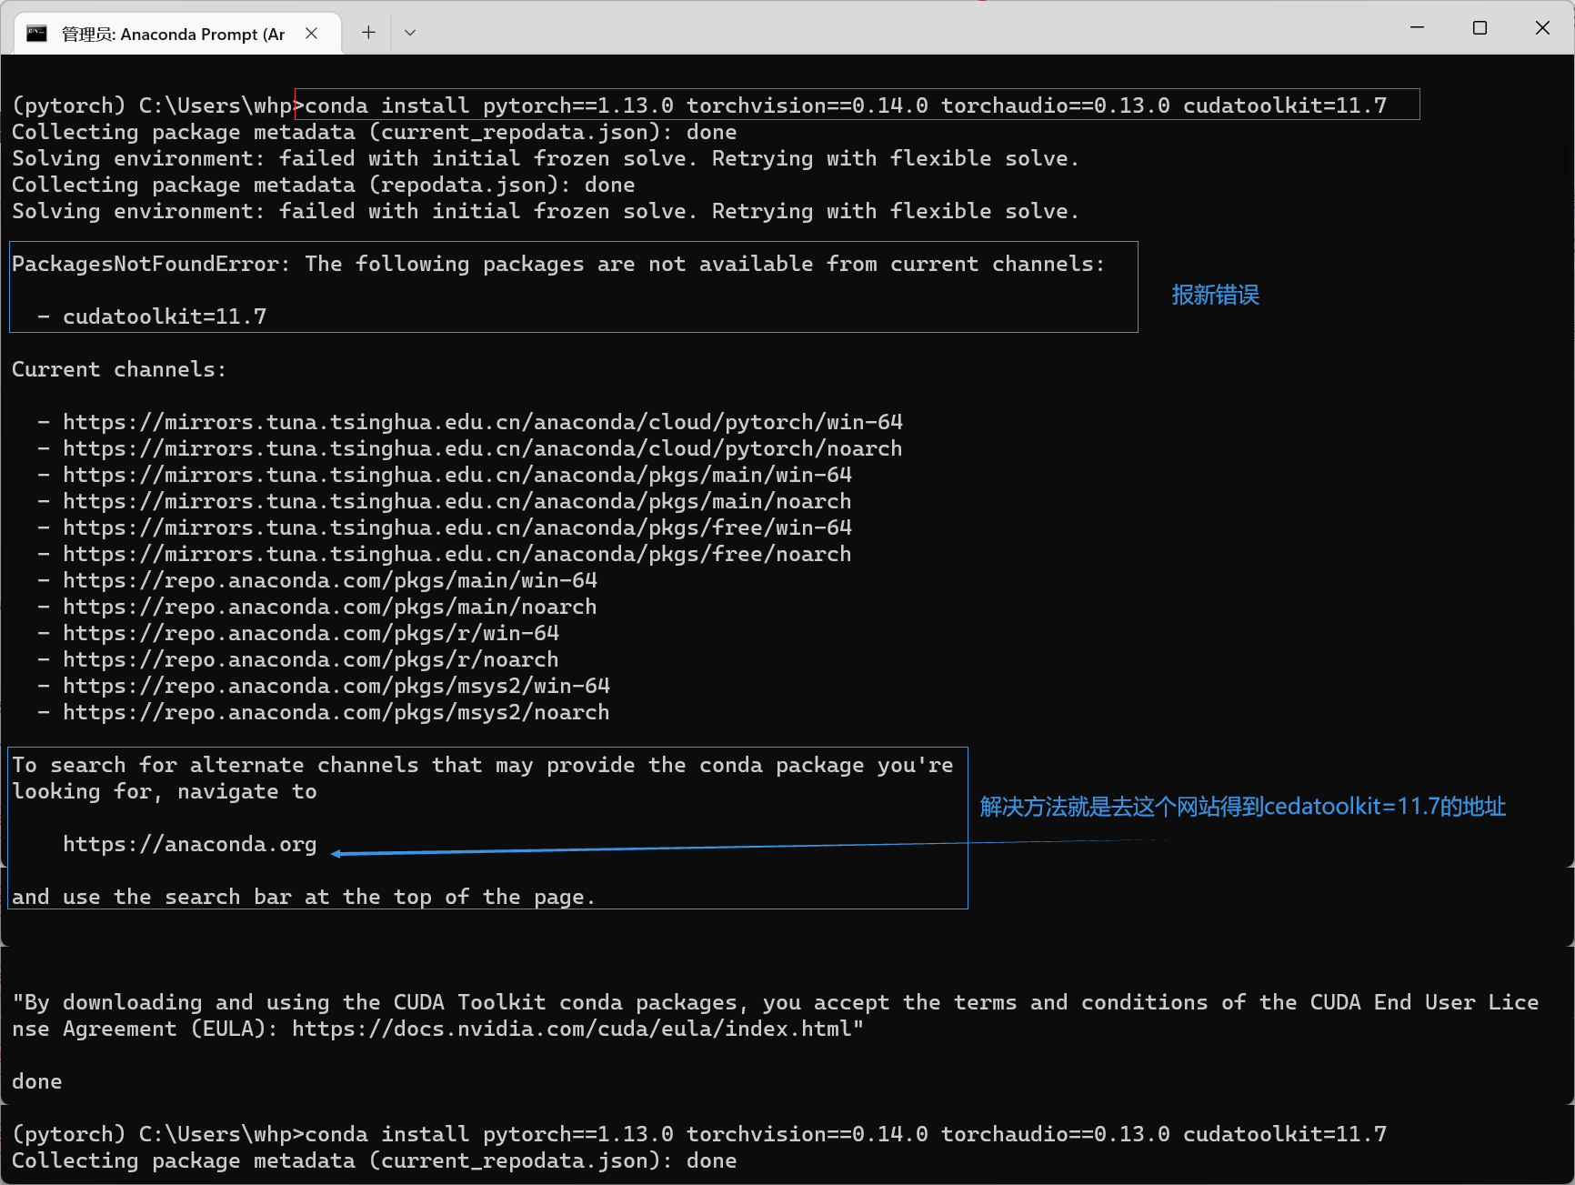The height and width of the screenshot is (1185, 1575).
Task: Open a new terminal tab with plus icon
Action: [367, 32]
